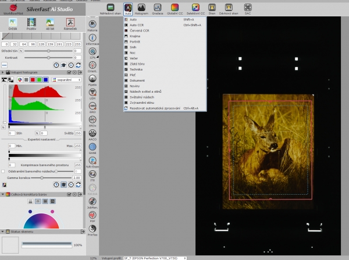The height and width of the screenshot is (260, 349).
Task: Open the WorkflowPilot icon
Action: coord(13,9)
